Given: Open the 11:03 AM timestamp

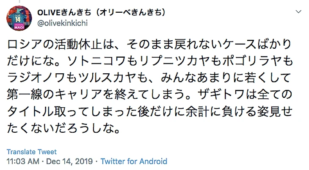Looking at the screenshot, I should 23,162.
